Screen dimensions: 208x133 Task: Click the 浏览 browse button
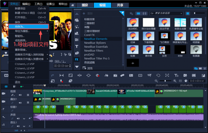(x=87, y=68)
